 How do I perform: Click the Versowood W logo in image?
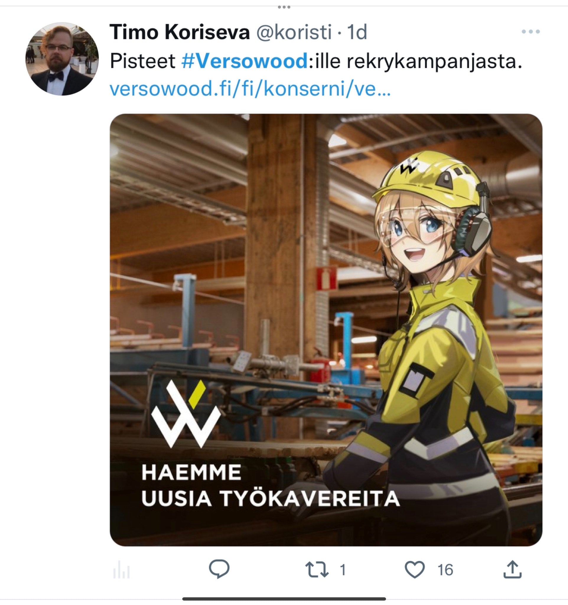coord(186,414)
